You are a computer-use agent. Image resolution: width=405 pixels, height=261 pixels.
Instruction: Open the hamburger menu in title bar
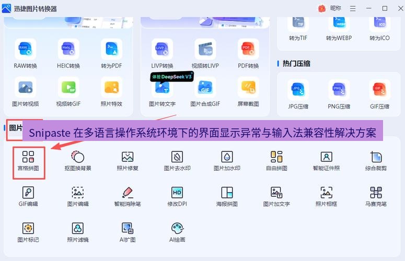(353, 8)
